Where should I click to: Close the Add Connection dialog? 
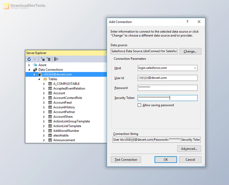[199, 22]
